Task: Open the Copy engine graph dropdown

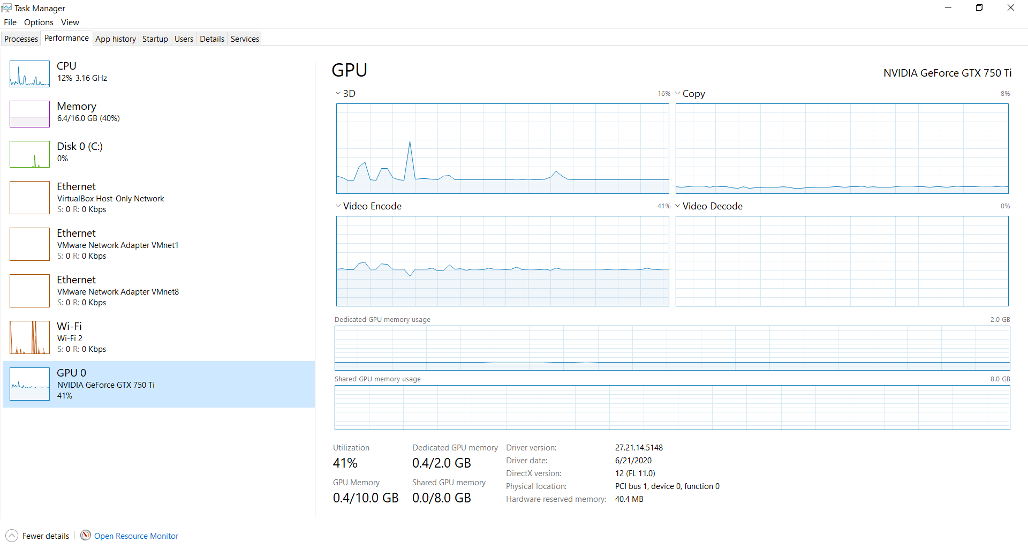Action: 678,93
